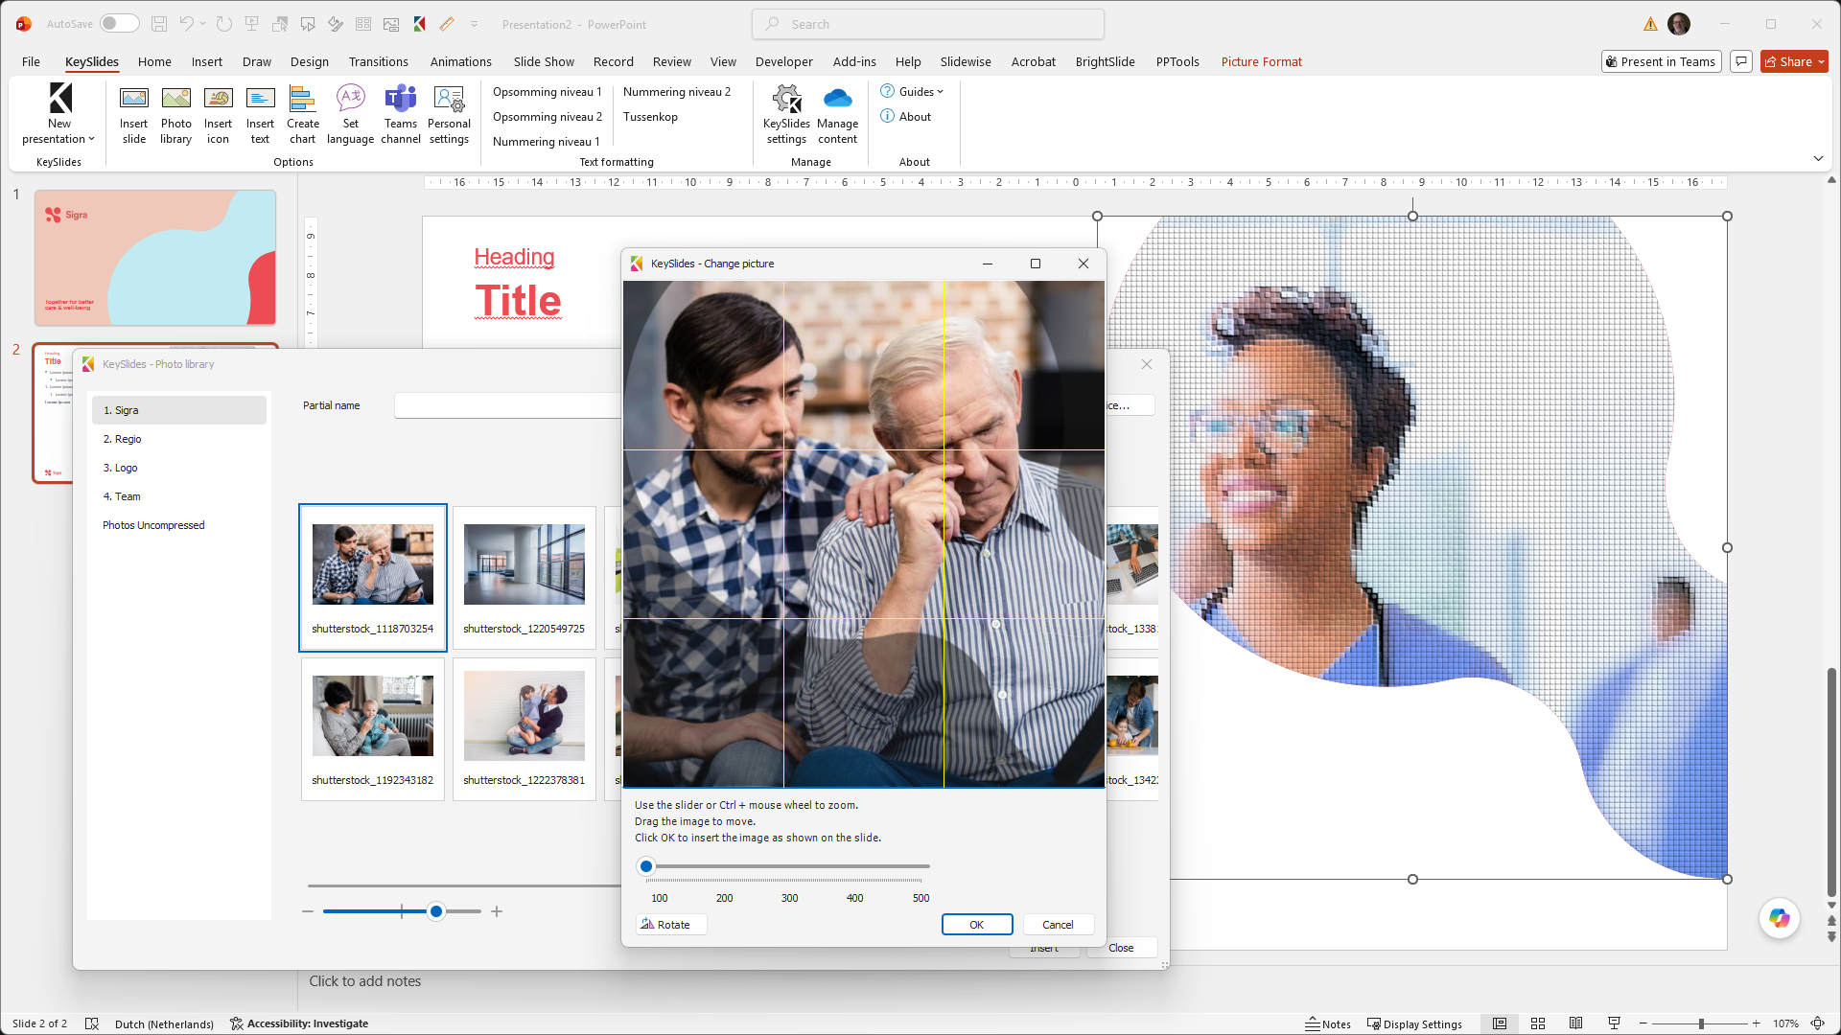
Task: Click Cancel in Change picture dialog
Action: point(1058,925)
